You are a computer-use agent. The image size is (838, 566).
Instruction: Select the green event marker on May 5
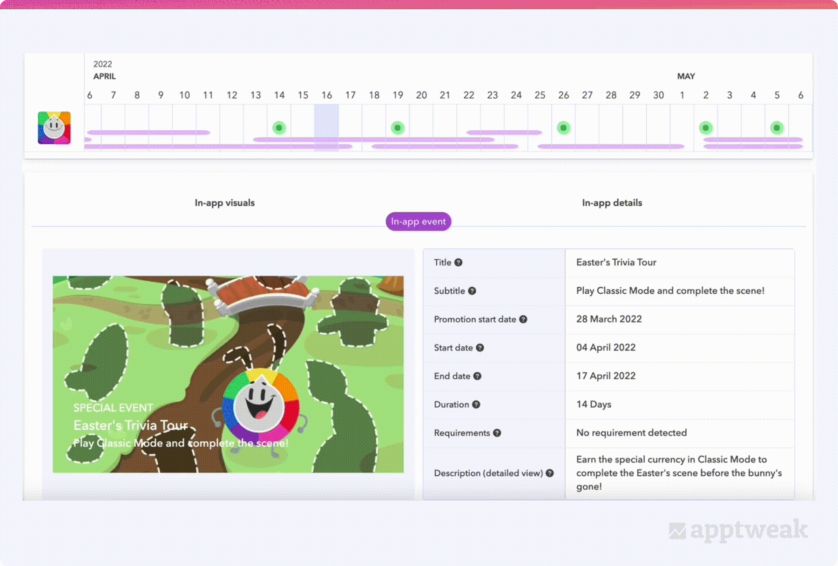[777, 128]
